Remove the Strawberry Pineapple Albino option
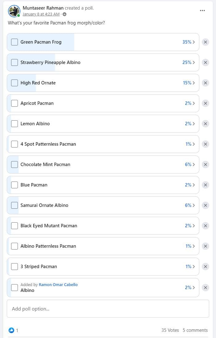Image resolution: width=216 pixels, height=338 pixels. [206, 62]
